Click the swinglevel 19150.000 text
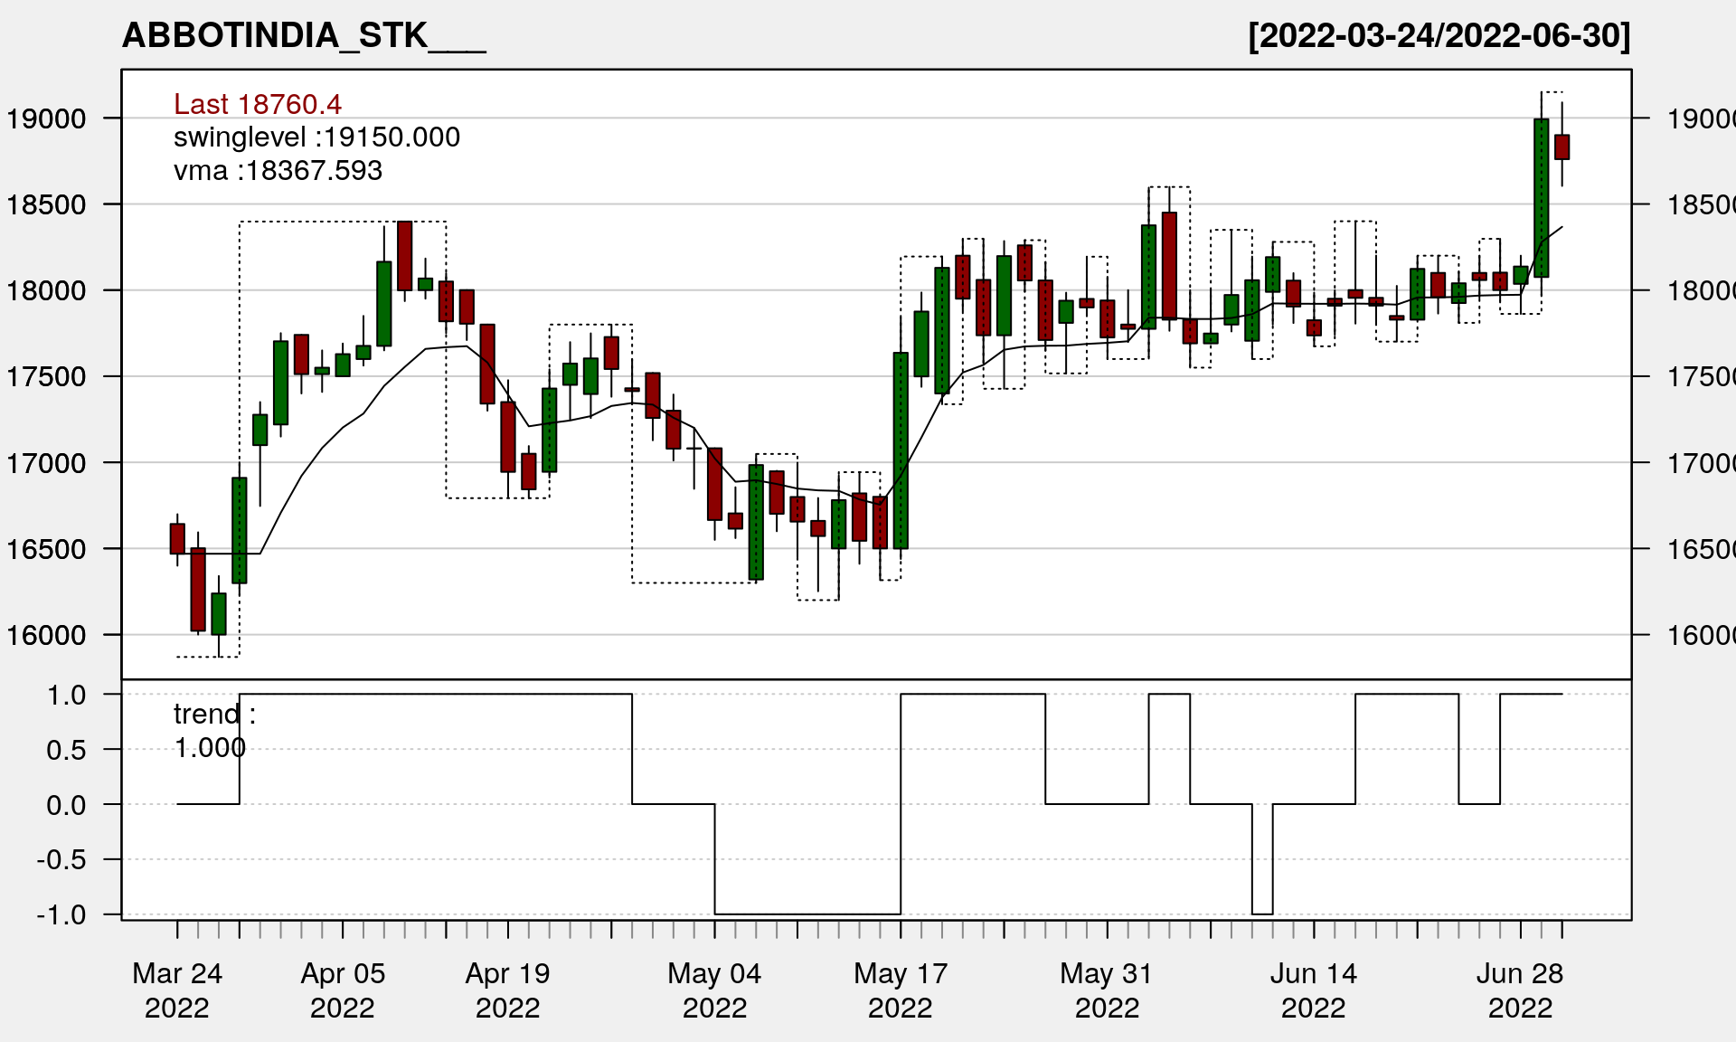Screen dimensions: 1736x1042 click(x=316, y=137)
